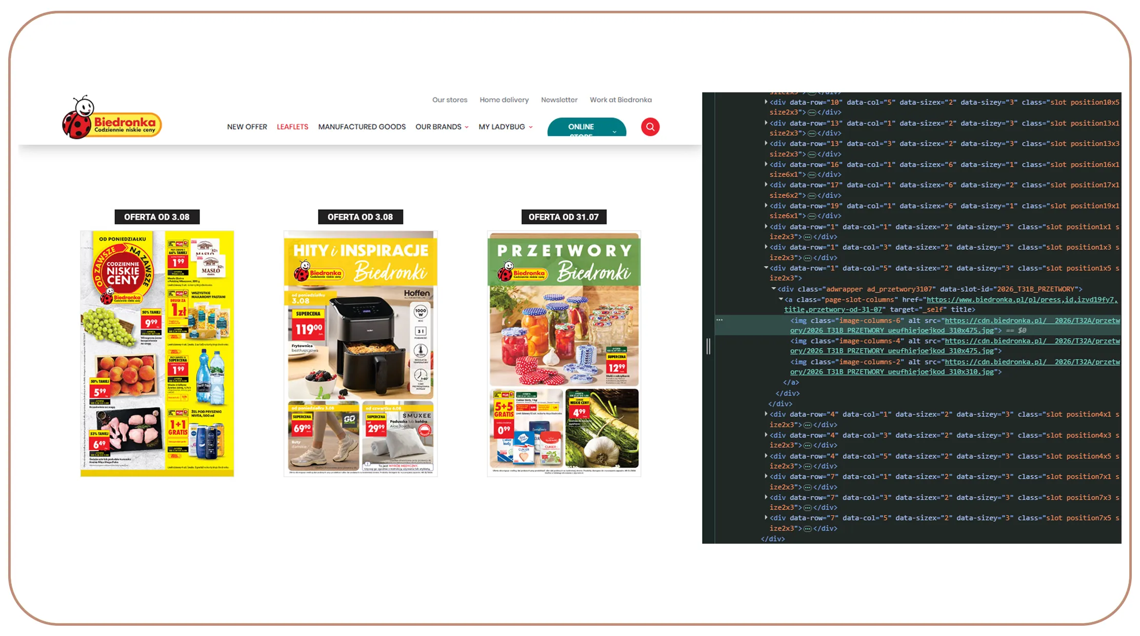The height and width of the screenshot is (636, 1140).
Task: Click ellipsis badge in data-row="7" data-col="1" div
Action: pos(807,487)
